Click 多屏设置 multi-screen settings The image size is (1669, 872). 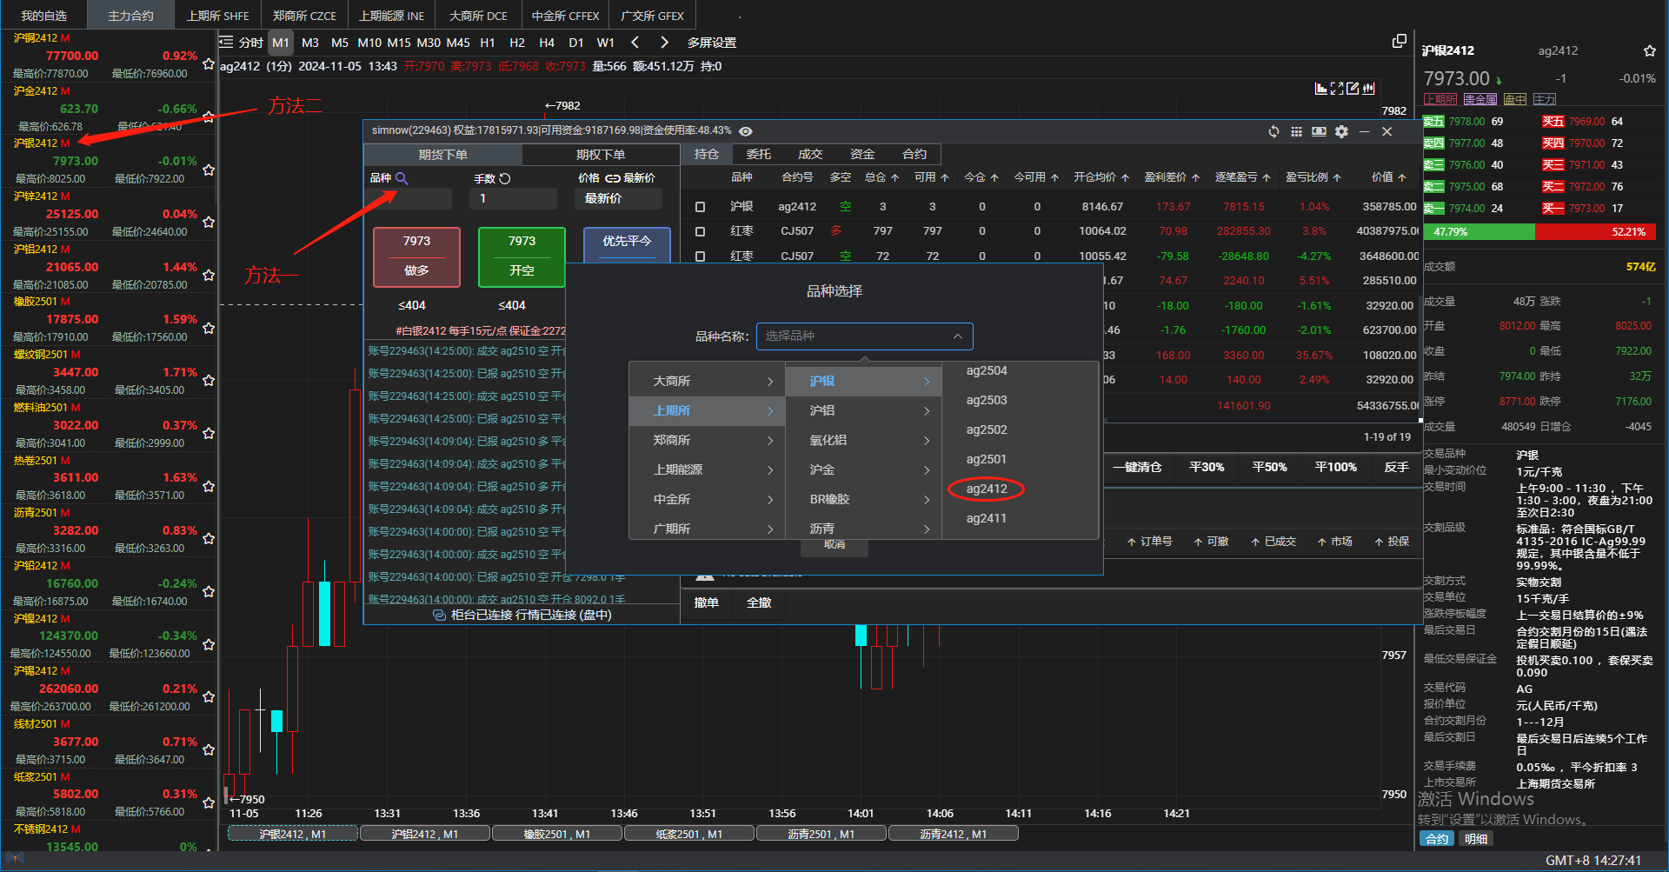tap(712, 42)
